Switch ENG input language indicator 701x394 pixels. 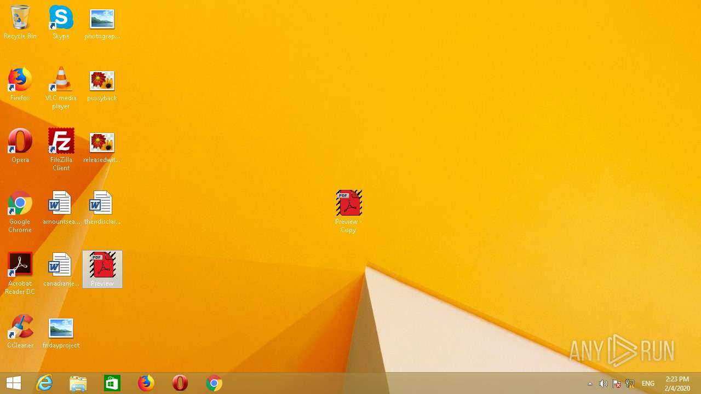click(x=648, y=384)
